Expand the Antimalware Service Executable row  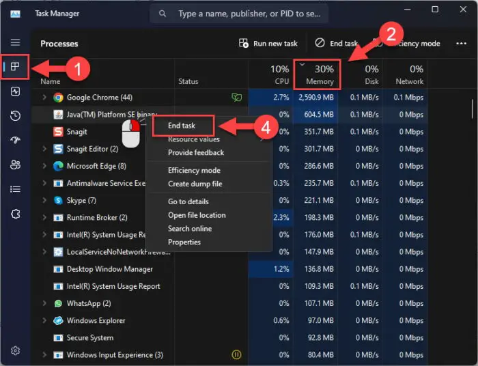pos(44,183)
